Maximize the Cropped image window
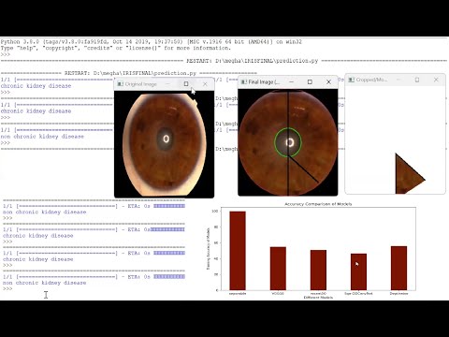 [417, 80]
